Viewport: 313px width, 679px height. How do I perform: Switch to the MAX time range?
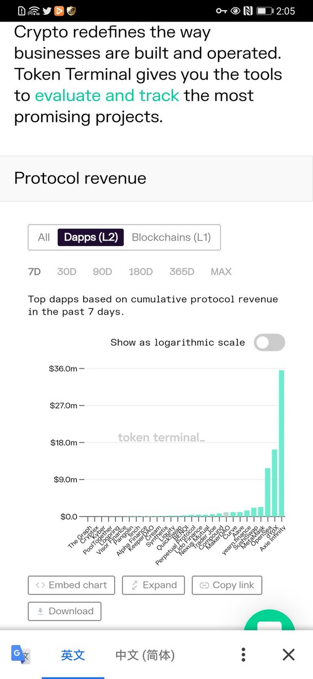[x=221, y=272]
